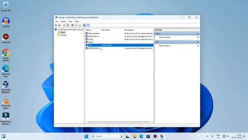Open the File menu
The image size is (248, 140).
(x=57, y=21)
